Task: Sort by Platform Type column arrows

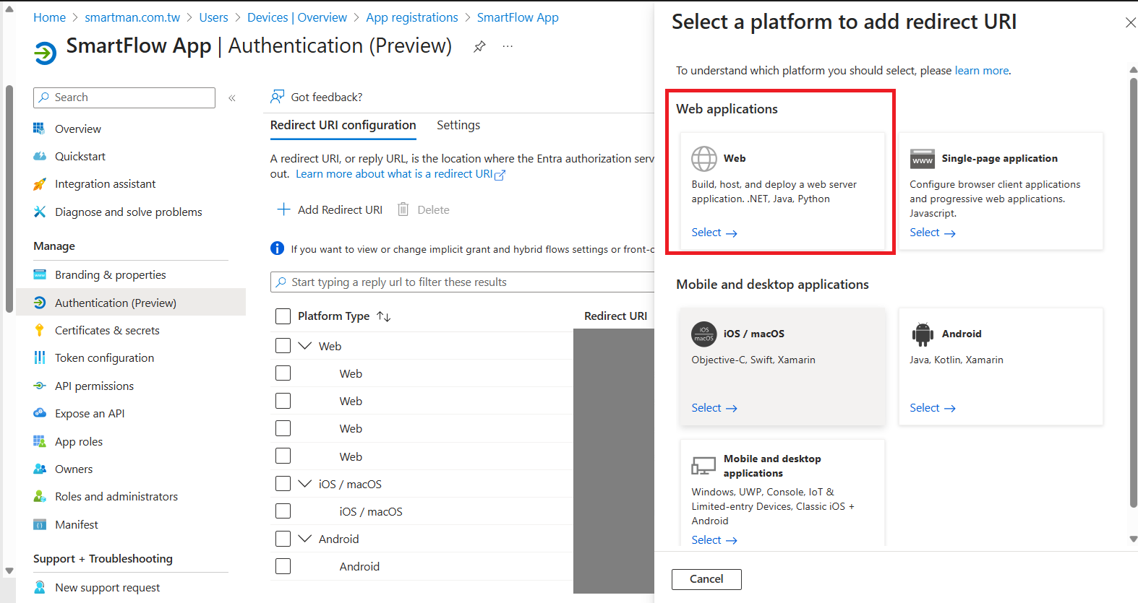Action: click(x=384, y=316)
